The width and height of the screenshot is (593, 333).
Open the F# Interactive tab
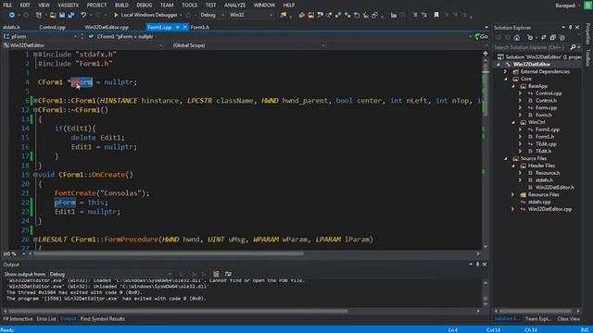pyautogui.click(x=18, y=319)
